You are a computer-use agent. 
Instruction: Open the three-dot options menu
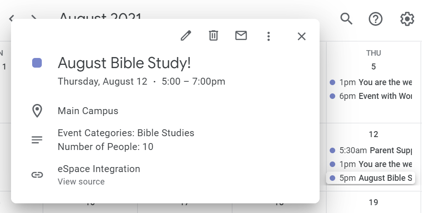click(x=268, y=36)
